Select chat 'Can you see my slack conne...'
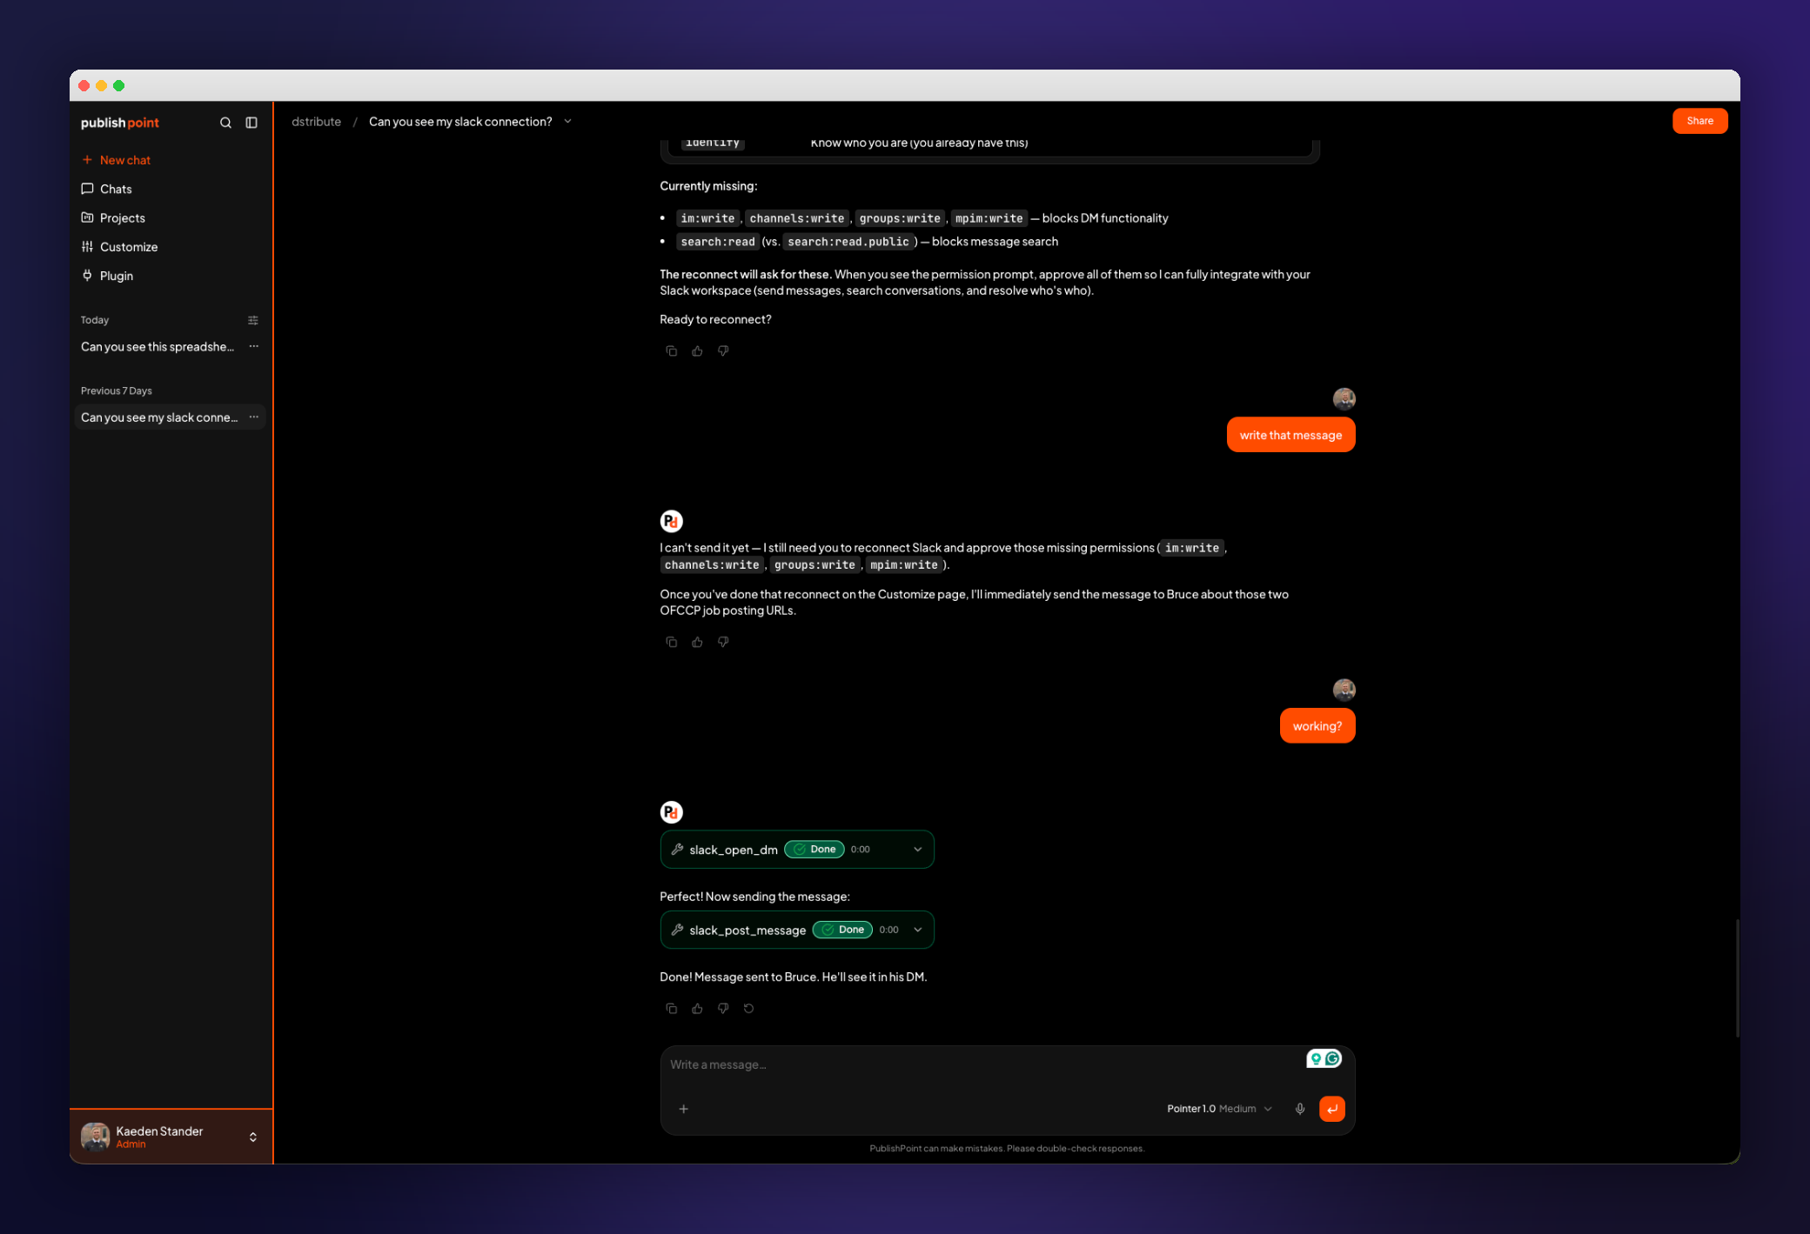 159,417
